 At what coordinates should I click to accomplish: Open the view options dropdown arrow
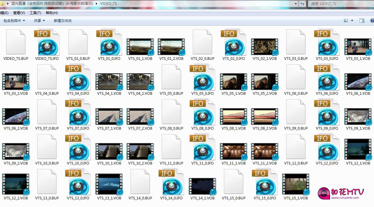point(352,21)
